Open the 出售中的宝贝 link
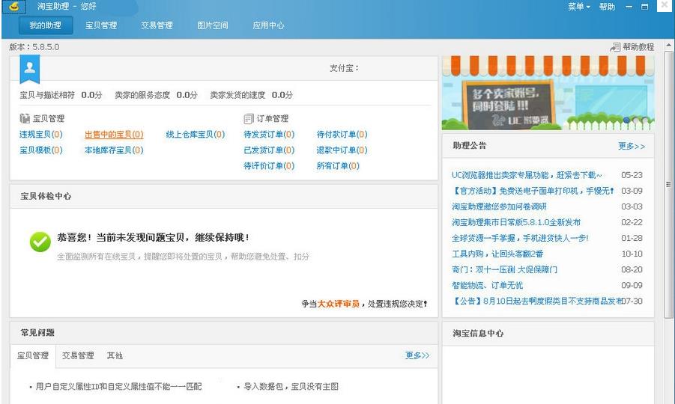Screen dimensions: 675x404 [x=113, y=135]
